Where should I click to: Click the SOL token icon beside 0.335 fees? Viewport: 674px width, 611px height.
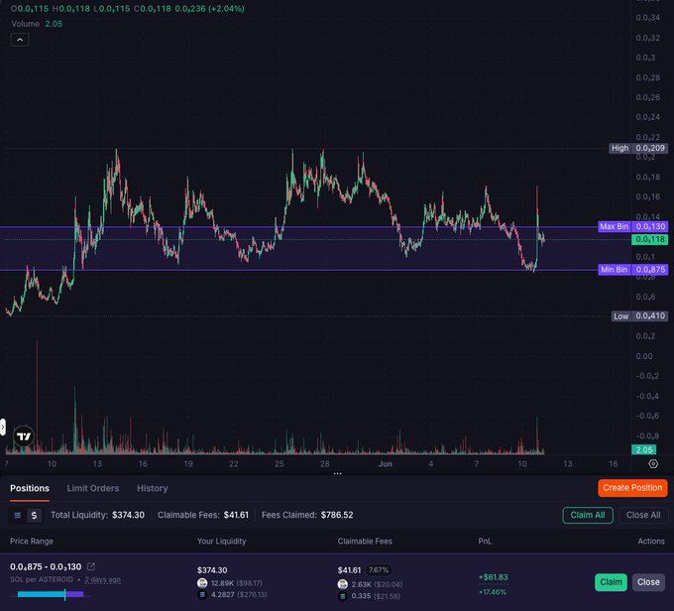coord(342,596)
